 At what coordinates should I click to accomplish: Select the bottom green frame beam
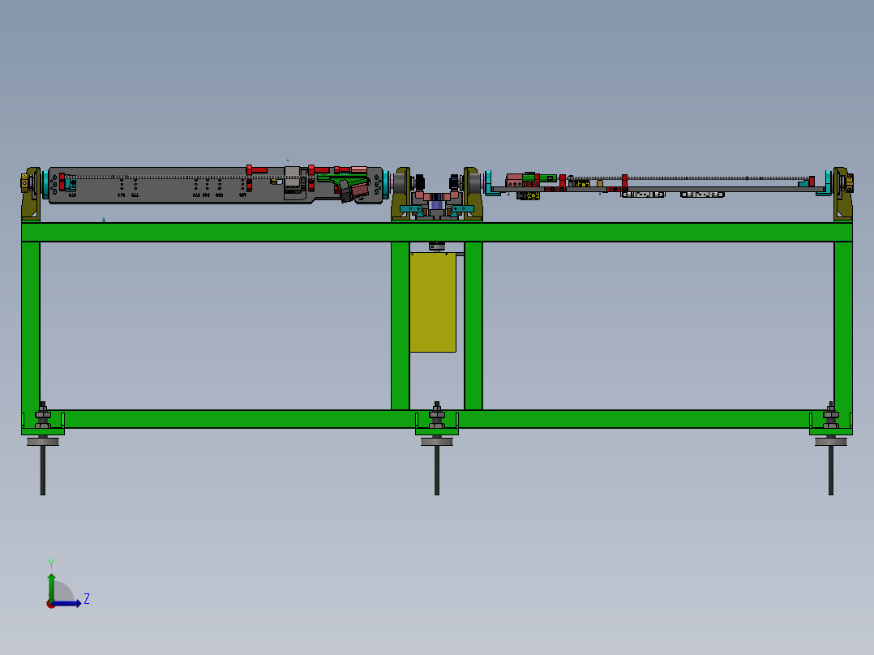[437, 419]
